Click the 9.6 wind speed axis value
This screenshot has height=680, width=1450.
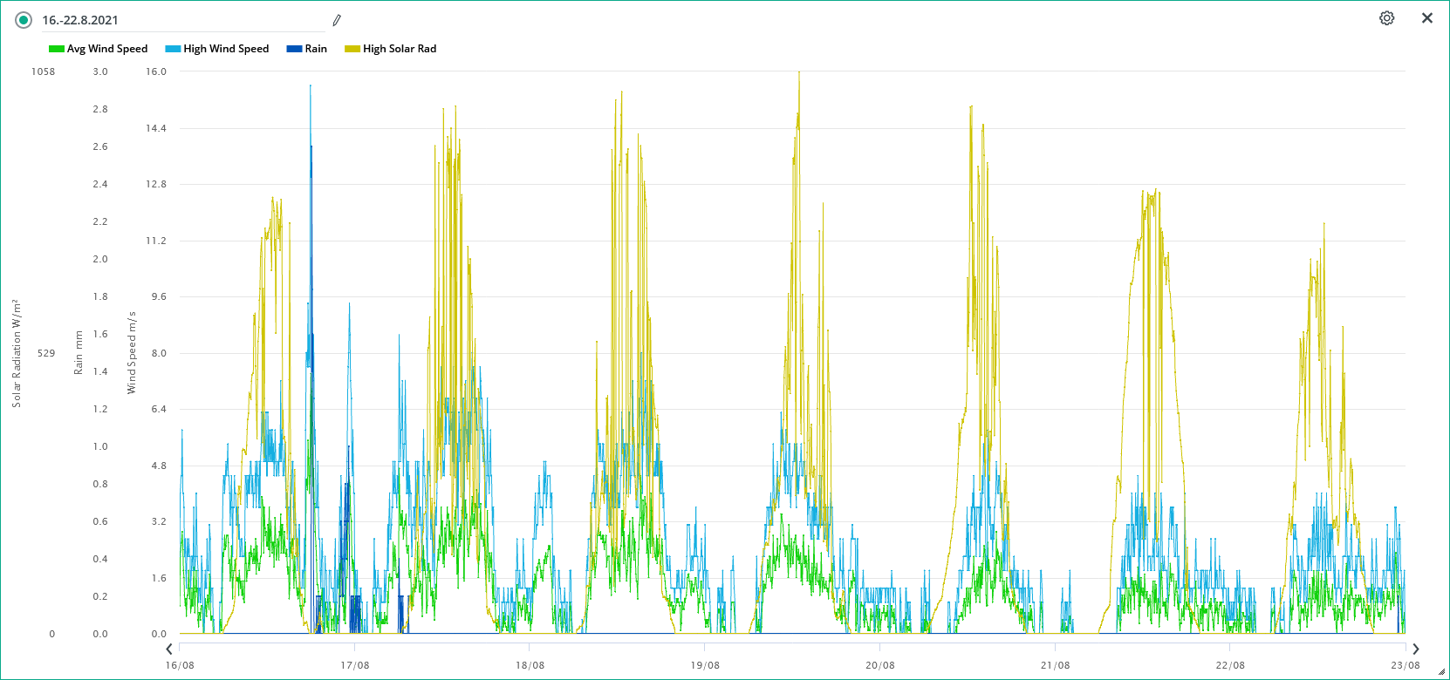159,296
